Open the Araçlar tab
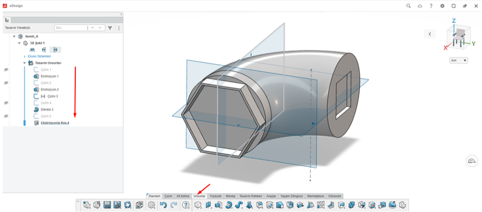 271,196
